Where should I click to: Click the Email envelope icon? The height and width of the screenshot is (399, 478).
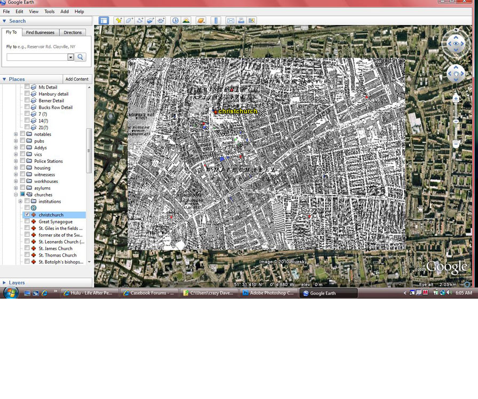click(x=230, y=21)
